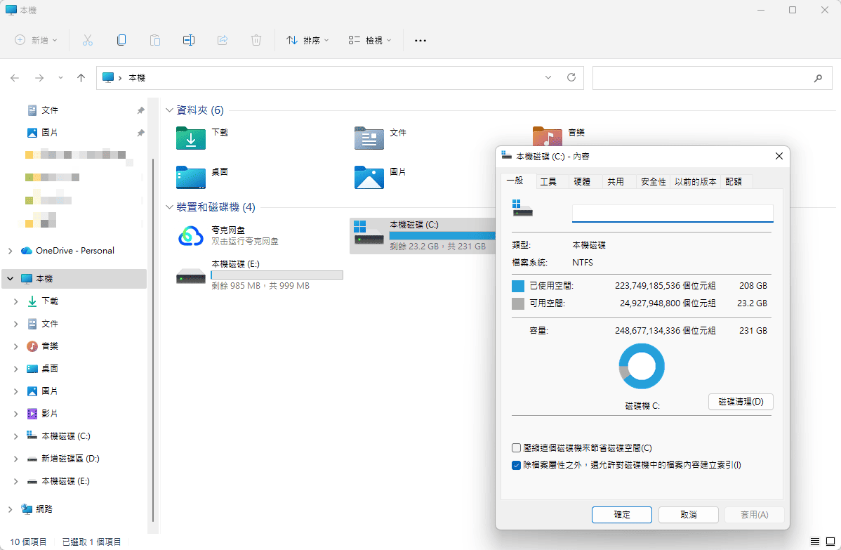
Task: Uncheck the file content indexing checkbox
Action: (517, 465)
